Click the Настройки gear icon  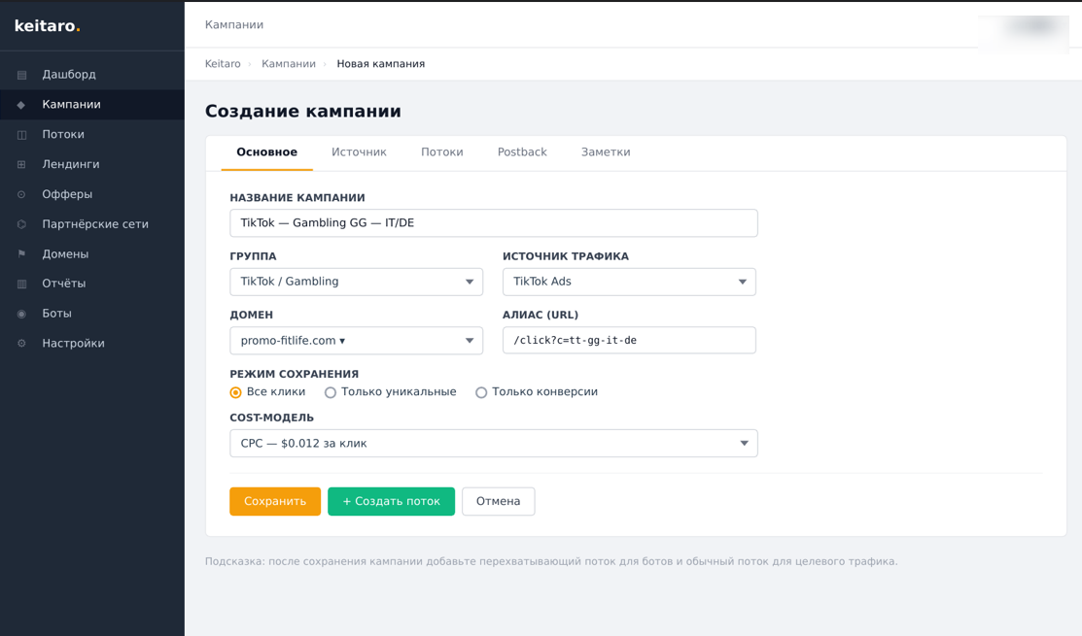[x=21, y=344]
